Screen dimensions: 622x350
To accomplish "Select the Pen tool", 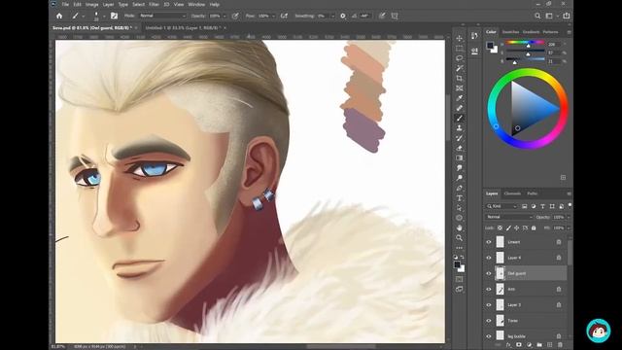I will pos(460,188).
